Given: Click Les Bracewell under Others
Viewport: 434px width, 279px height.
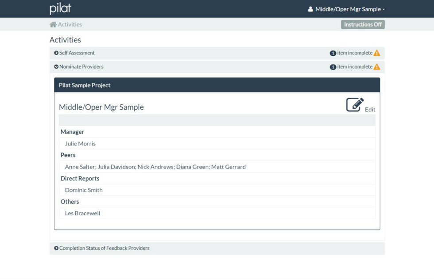Looking at the screenshot, I should [x=82, y=213].
